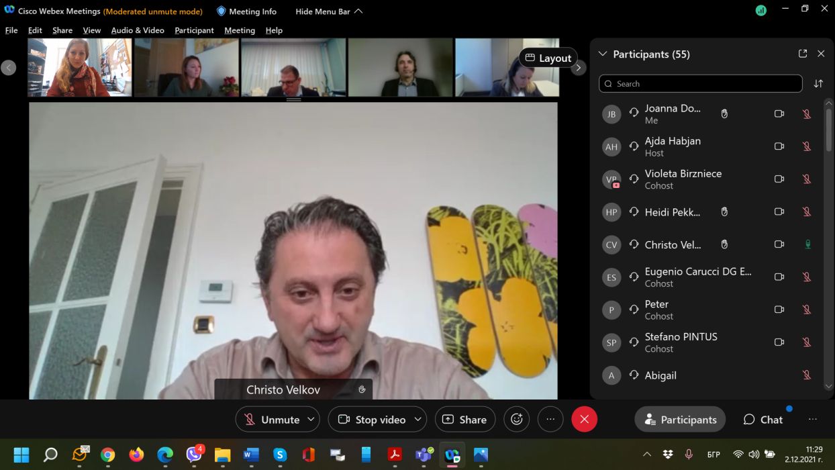Expand audio options arrow next to Unmute
The height and width of the screenshot is (470, 835).
(x=311, y=419)
